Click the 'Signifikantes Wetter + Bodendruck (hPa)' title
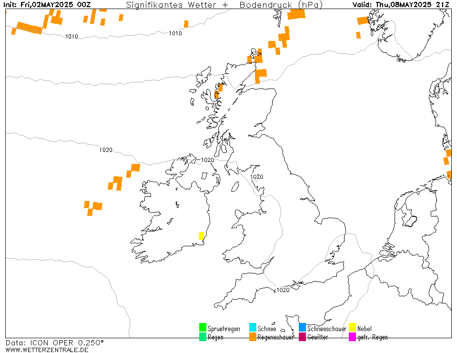 [x=224, y=5]
